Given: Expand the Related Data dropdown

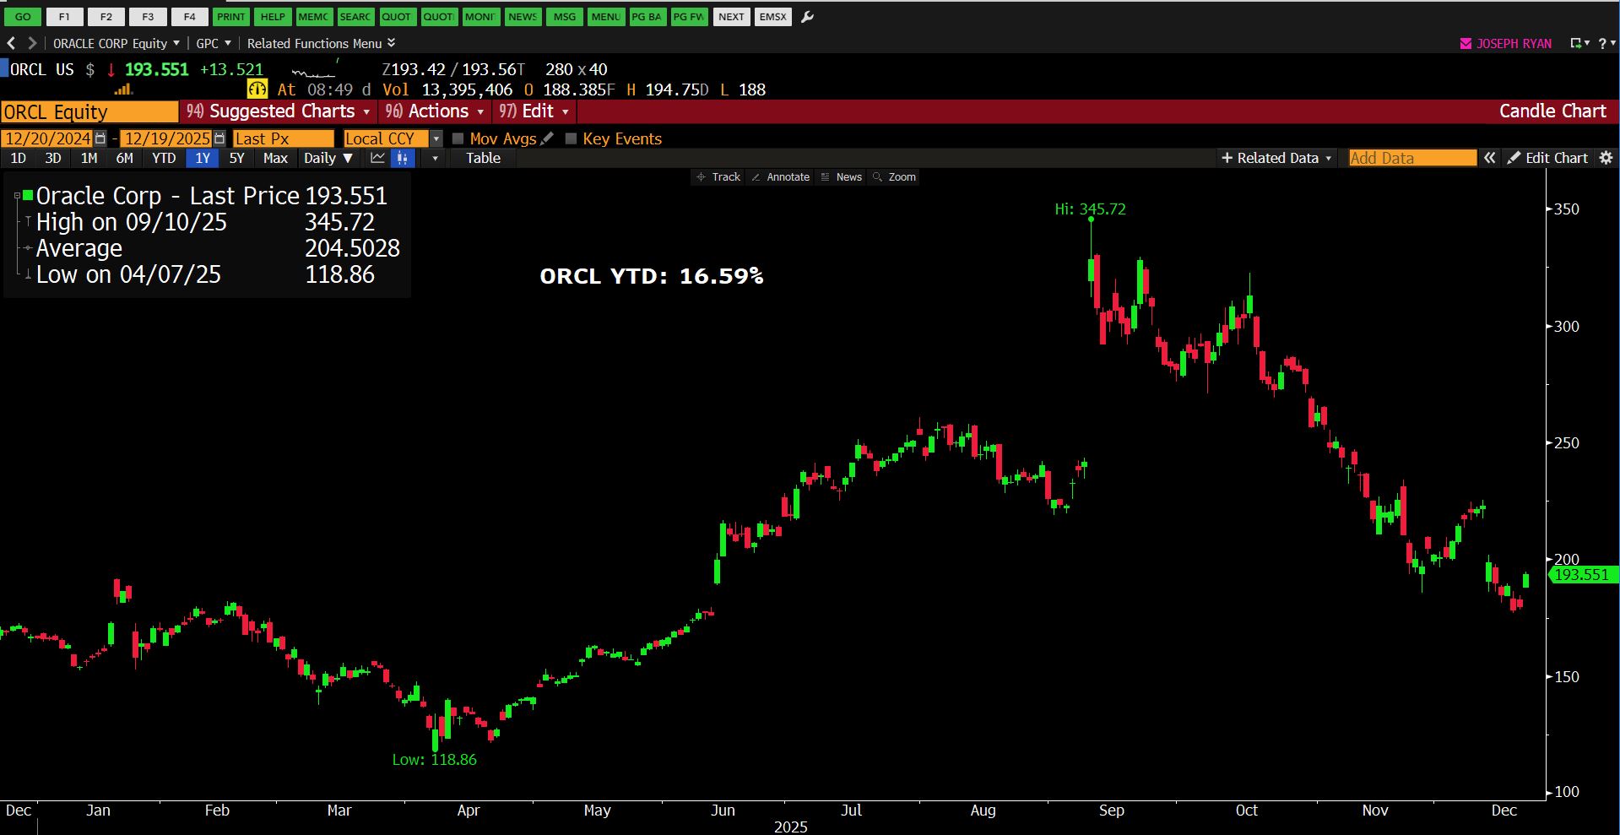Looking at the screenshot, I should tap(1276, 158).
